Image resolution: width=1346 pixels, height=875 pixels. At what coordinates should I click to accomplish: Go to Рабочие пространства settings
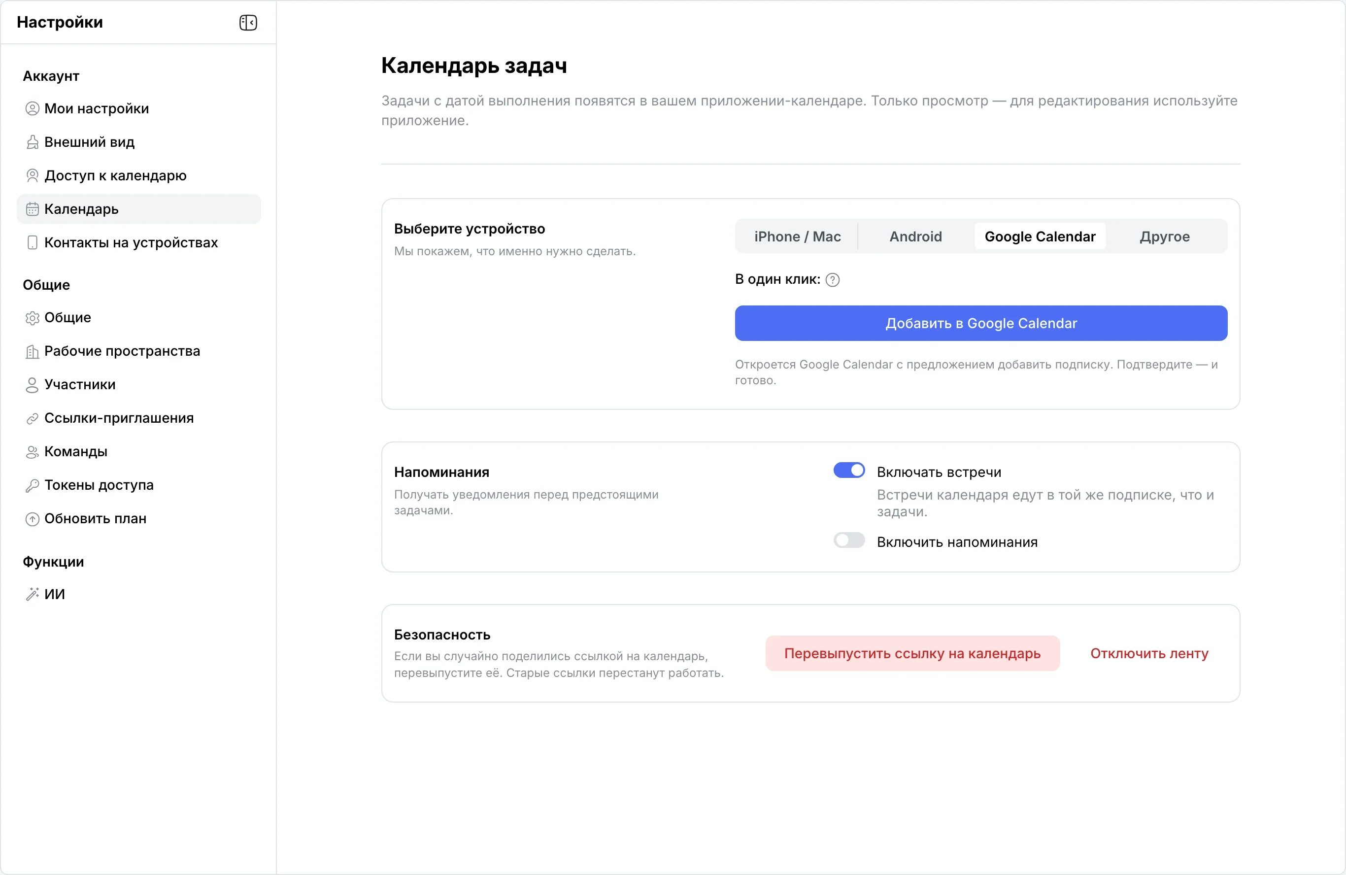[x=139, y=351]
